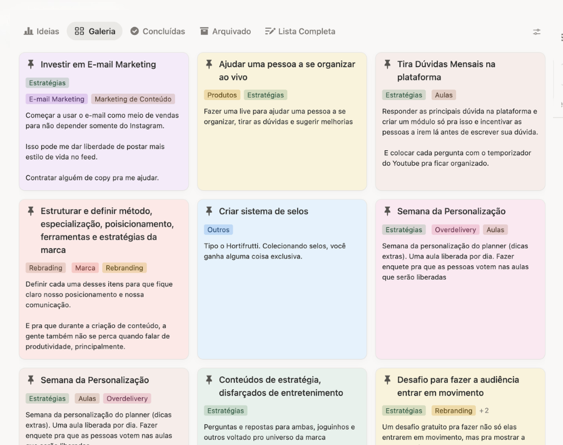Viewport: 563px width, 445px height.
Task: Open the Concluídas tab
Action: (158, 31)
